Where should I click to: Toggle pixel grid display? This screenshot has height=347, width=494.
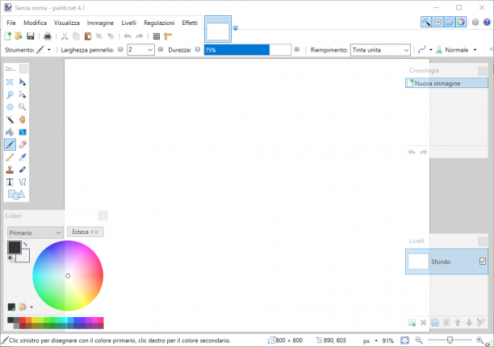[157, 36]
